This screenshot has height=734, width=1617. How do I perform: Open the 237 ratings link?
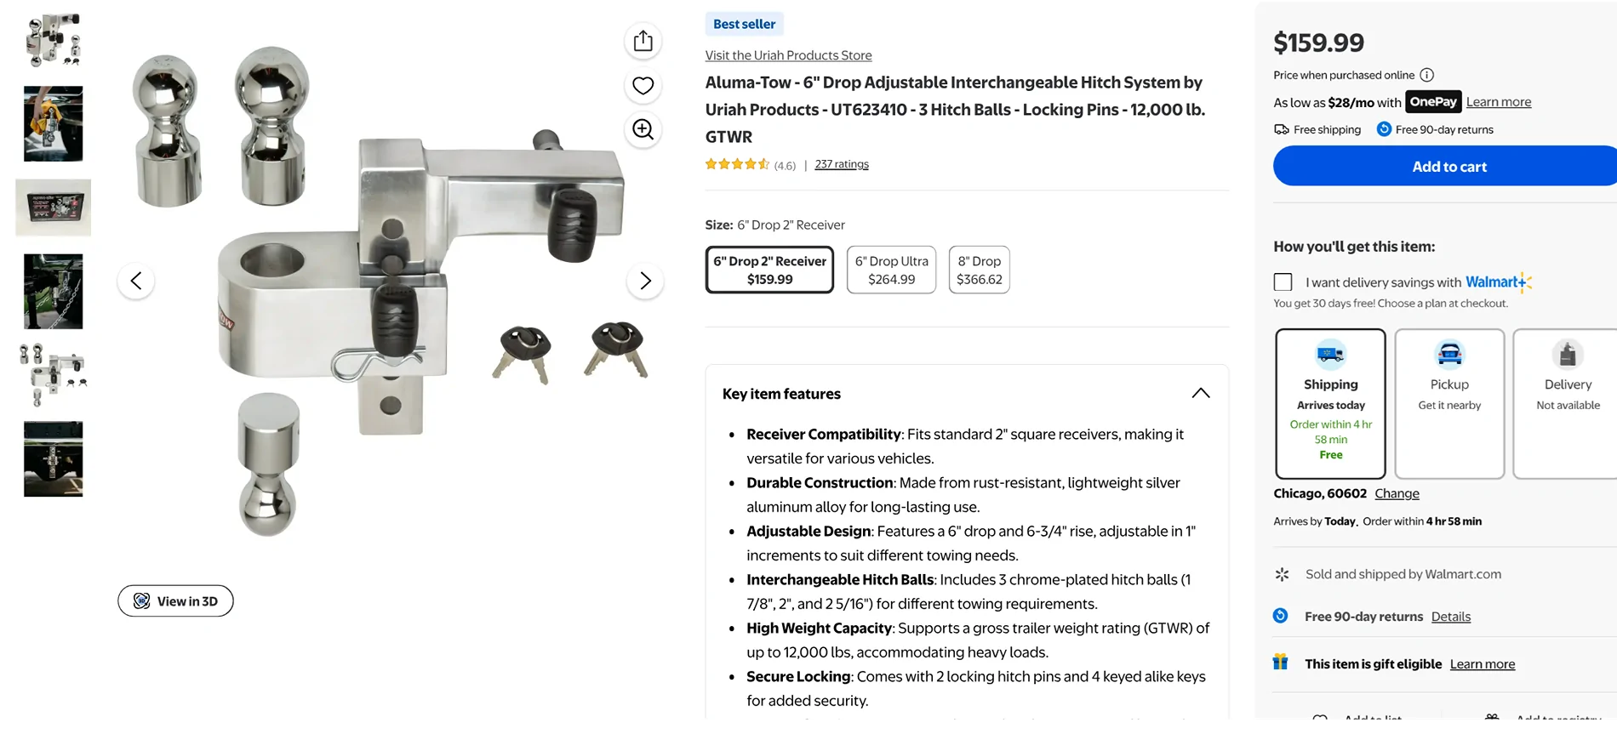pyautogui.click(x=841, y=163)
